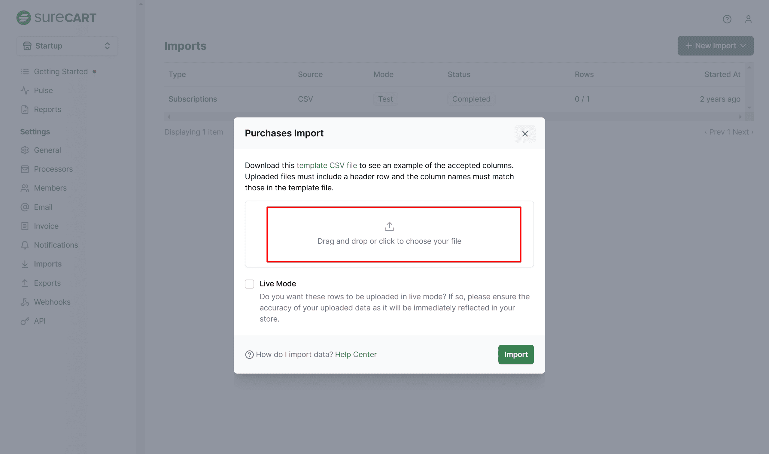Open the Help Center link
769x454 pixels.
coord(356,355)
